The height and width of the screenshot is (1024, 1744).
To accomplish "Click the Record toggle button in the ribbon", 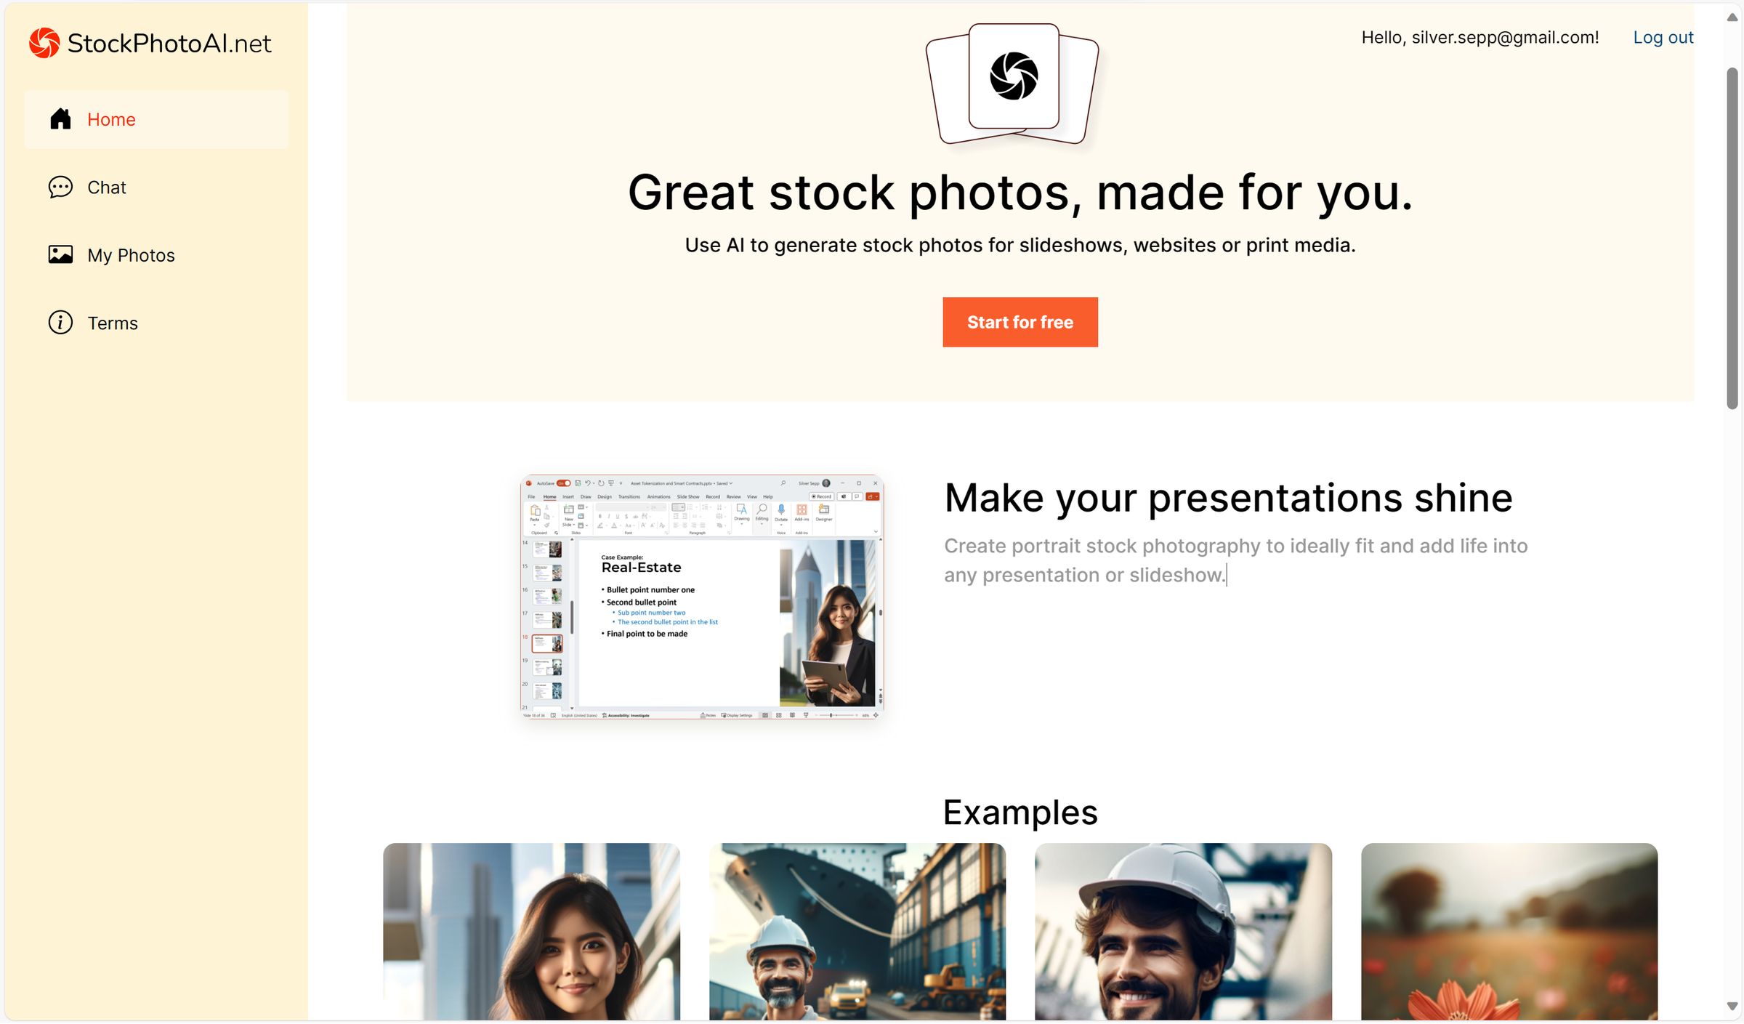I will point(822,496).
